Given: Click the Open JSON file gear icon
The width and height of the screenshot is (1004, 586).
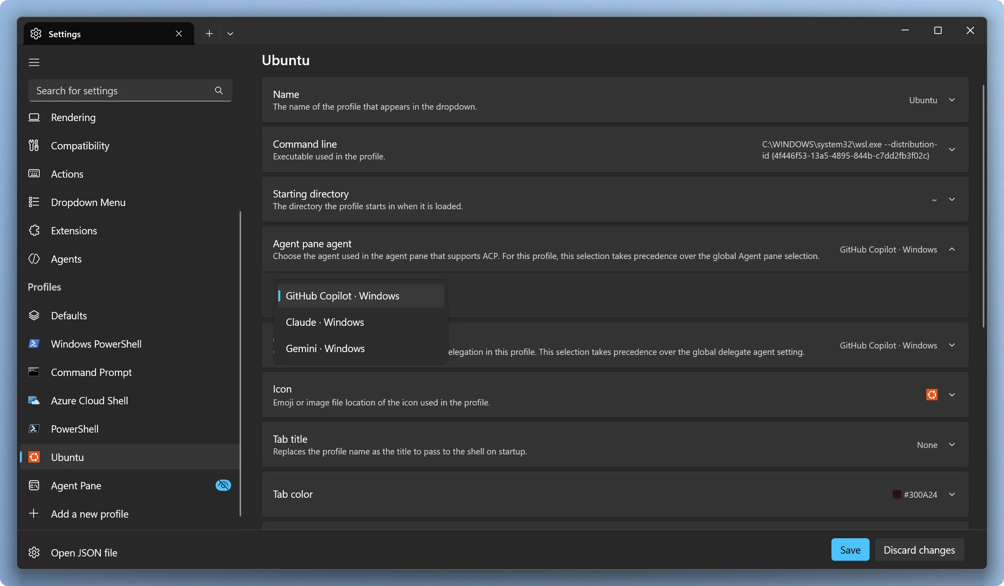Looking at the screenshot, I should [x=34, y=552].
